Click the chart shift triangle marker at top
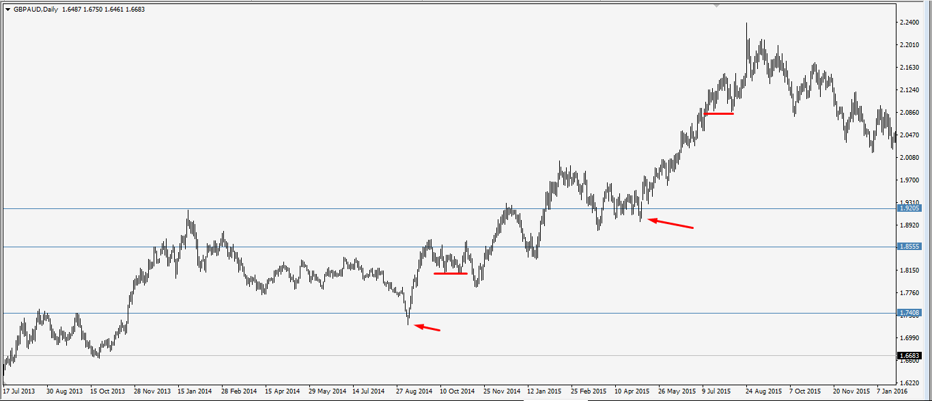 715,6
